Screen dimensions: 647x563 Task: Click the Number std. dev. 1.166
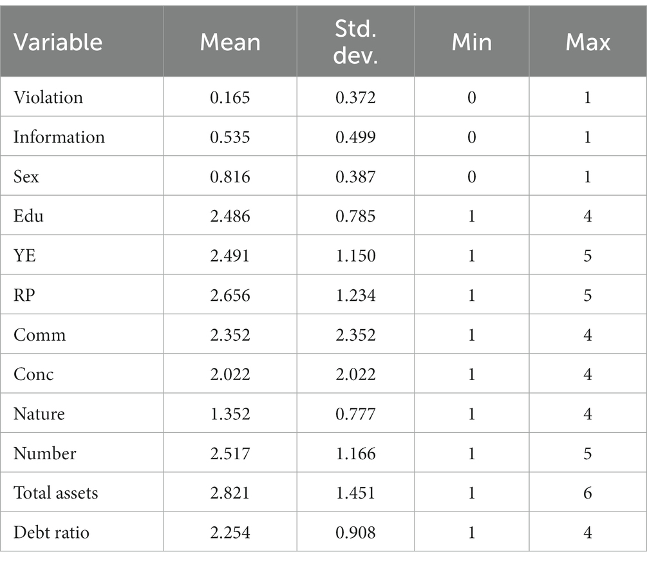355,453
